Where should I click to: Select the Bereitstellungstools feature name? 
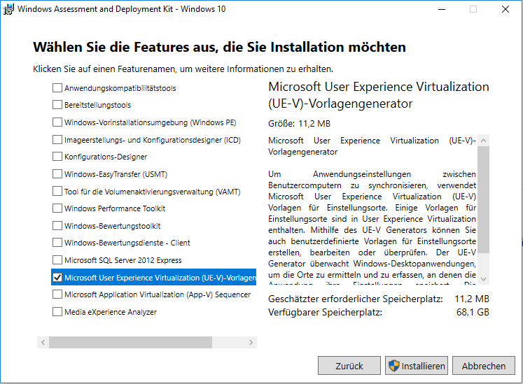97,105
